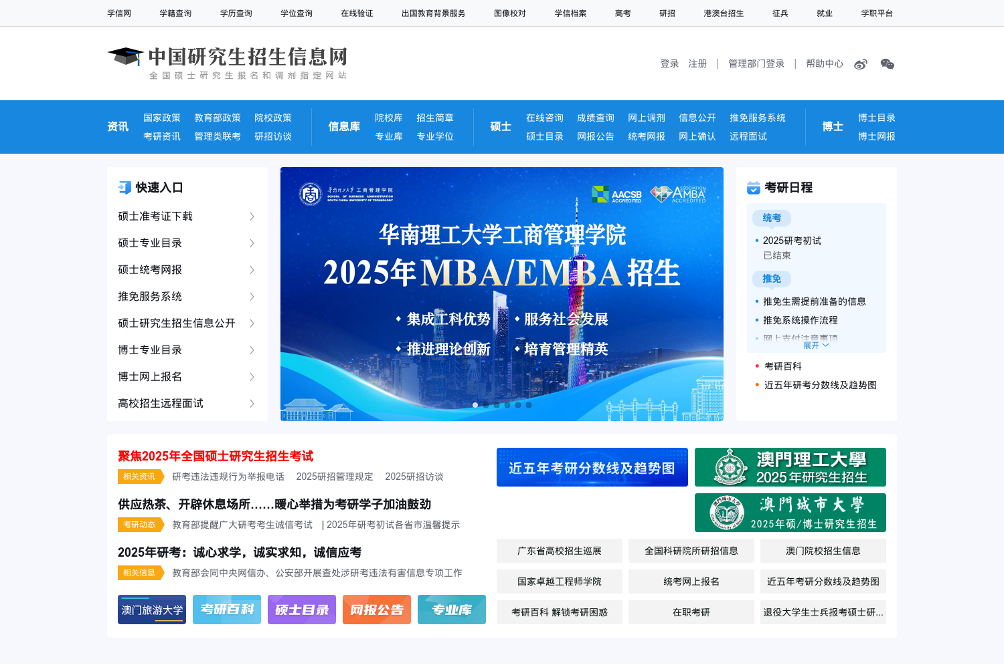Viewport: 1004px width, 665px height.
Task: Click 专业库 teal button
Action: click(x=452, y=610)
